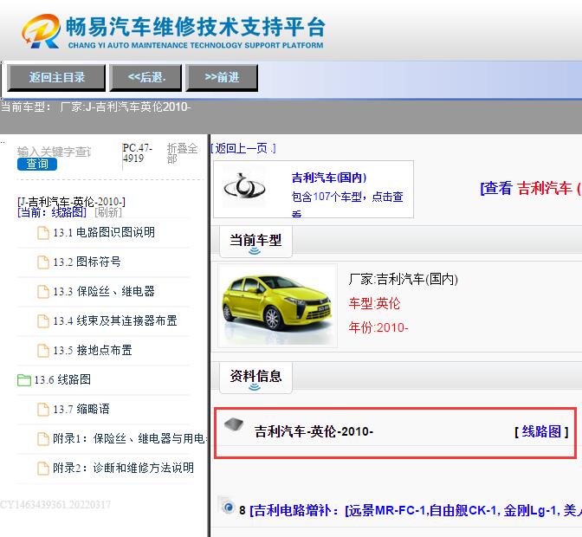This screenshot has width=582, height=537.
Task: Open the 13.1 电路图识图说明 tree item
Action: click(x=104, y=232)
